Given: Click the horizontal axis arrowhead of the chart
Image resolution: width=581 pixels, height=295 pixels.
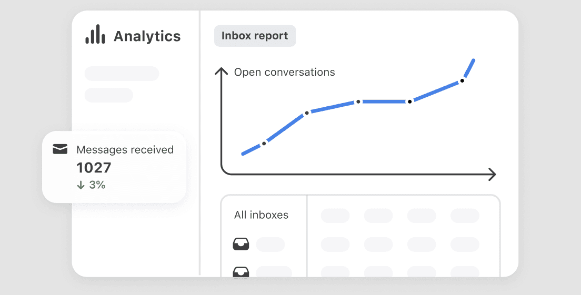Looking at the screenshot, I should click(x=492, y=174).
